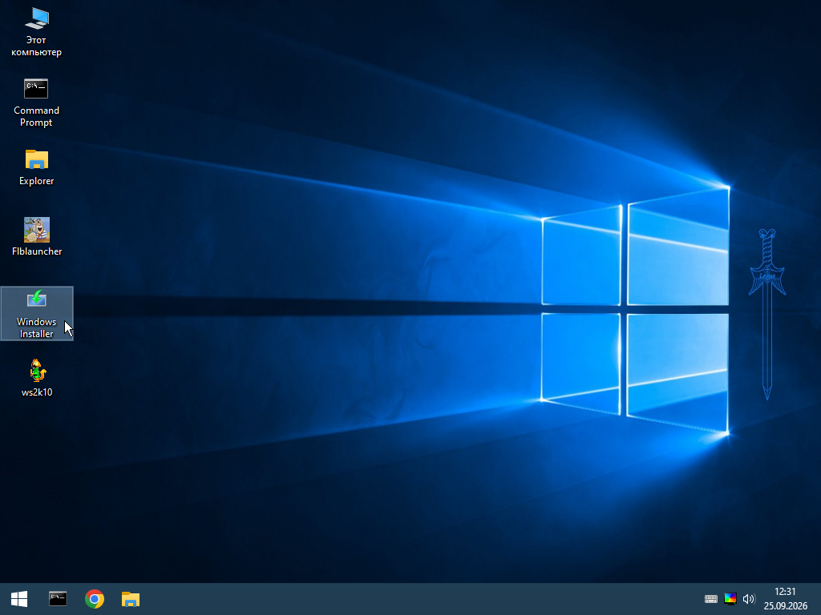Click the keyboard icon in system tray
821x615 pixels.
(x=710, y=599)
